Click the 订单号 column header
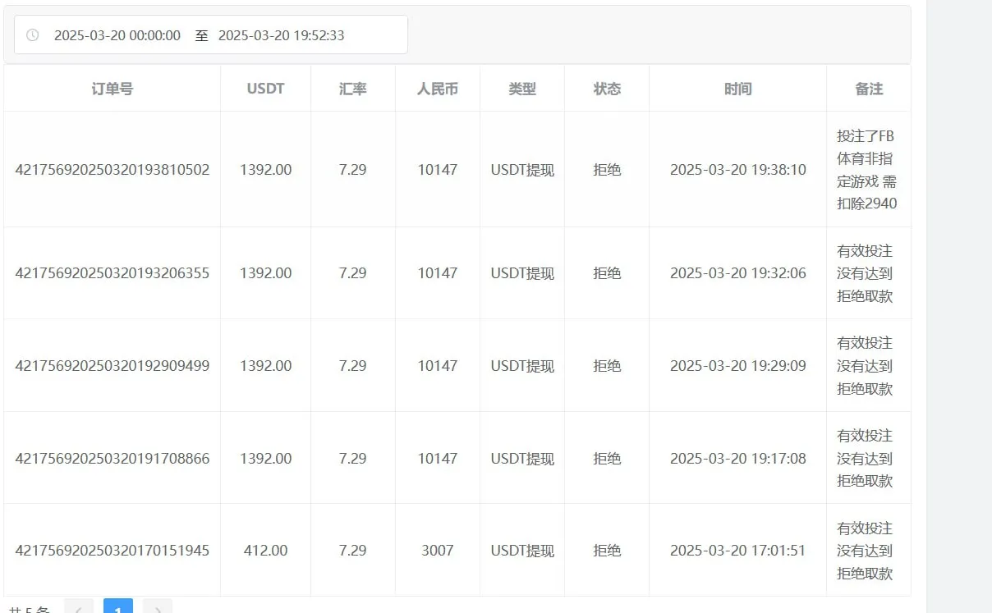This screenshot has width=992, height=613. click(x=112, y=89)
